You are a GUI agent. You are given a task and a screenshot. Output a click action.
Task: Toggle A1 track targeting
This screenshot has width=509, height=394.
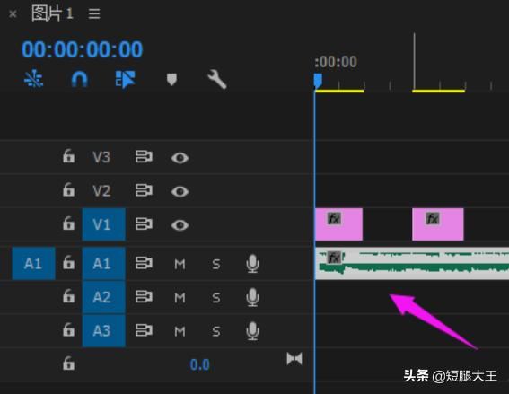pyautogui.click(x=104, y=263)
